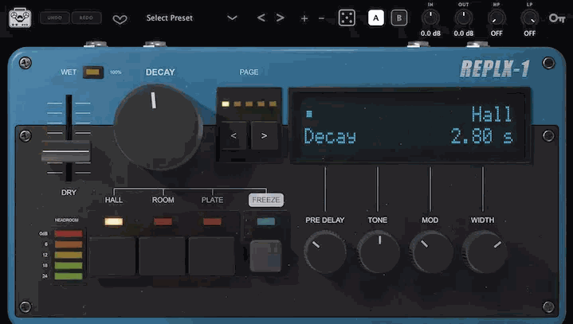
Task: Select the Room reverb pad
Action: coord(162,256)
